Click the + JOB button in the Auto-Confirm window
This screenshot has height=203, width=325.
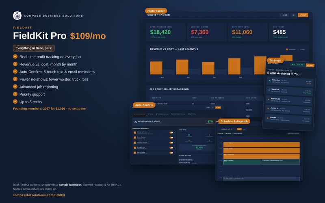tap(208, 108)
